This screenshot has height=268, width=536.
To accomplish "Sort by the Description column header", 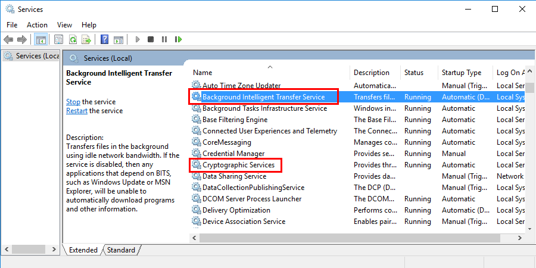I will coord(375,73).
